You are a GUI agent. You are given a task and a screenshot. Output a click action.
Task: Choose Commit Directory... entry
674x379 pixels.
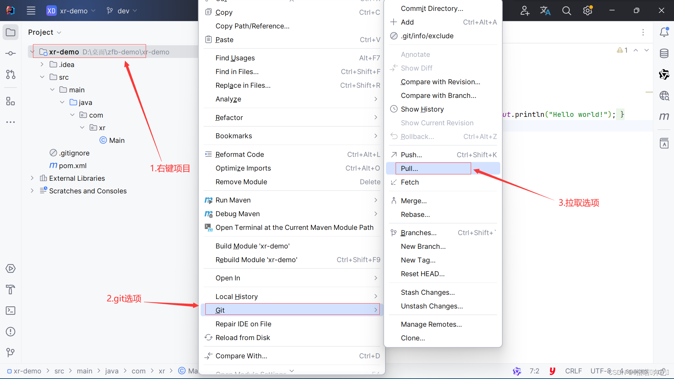[443, 8]
